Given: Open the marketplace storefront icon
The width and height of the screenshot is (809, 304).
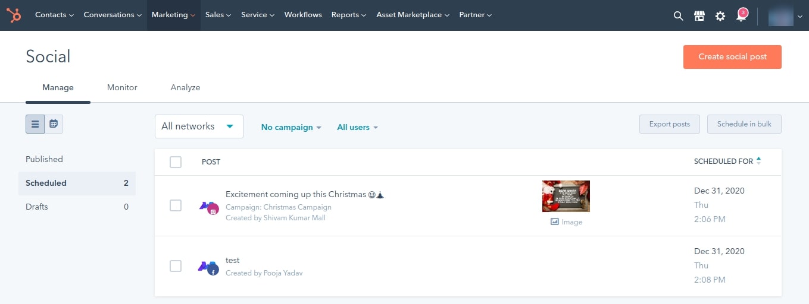Looking at the screenshot, I should tap(699, 16).
